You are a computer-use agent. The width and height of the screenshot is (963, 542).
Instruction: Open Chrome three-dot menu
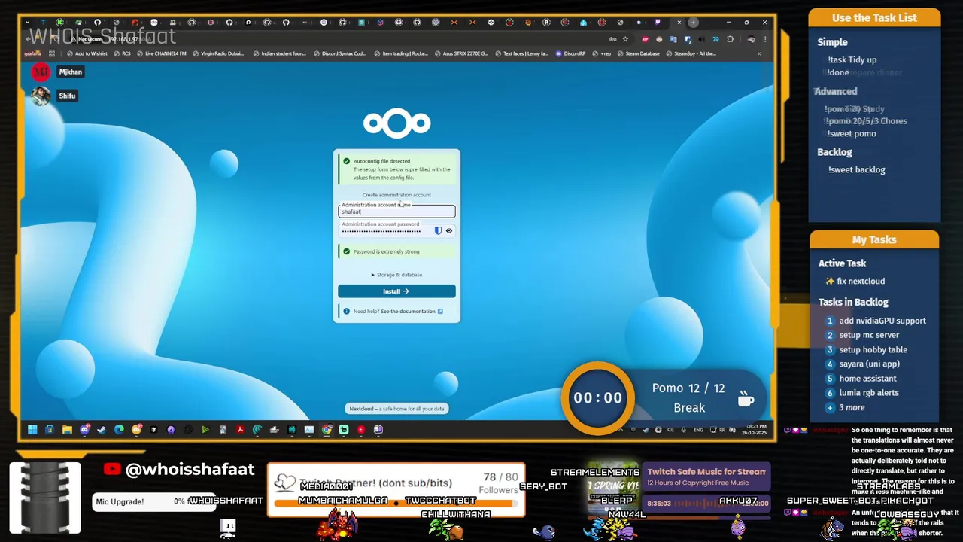click(765, 39)
